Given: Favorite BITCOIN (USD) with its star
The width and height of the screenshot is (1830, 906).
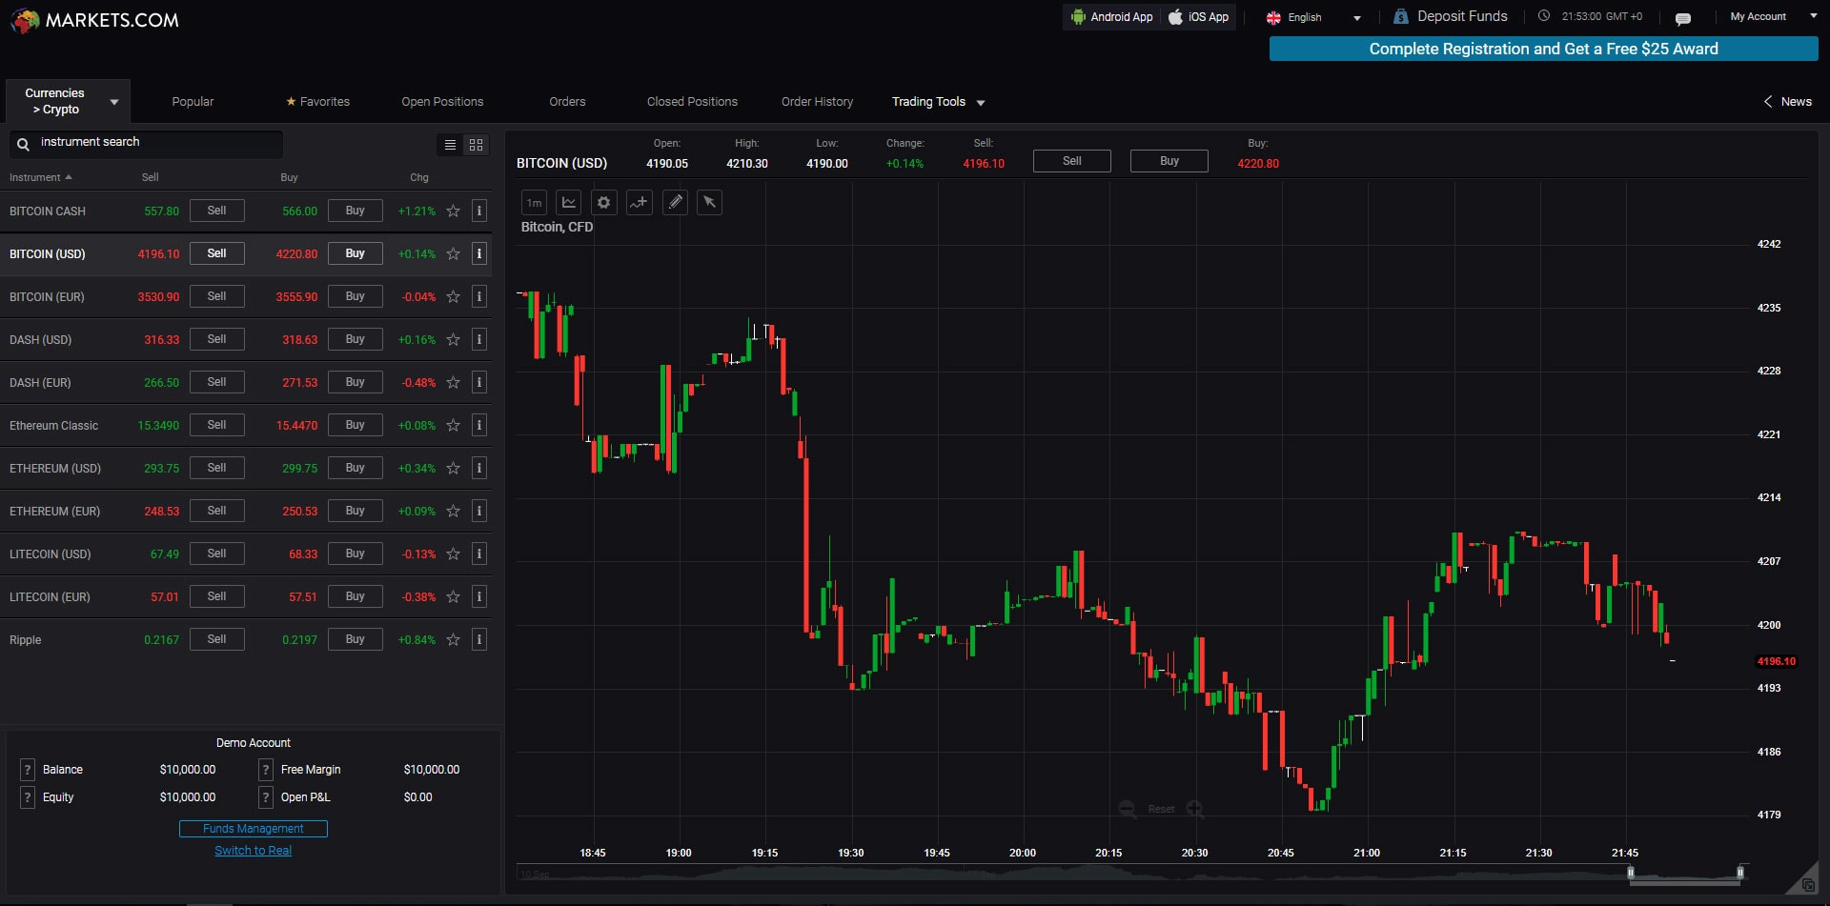Looking at the screenshot, I should [454, 254].
